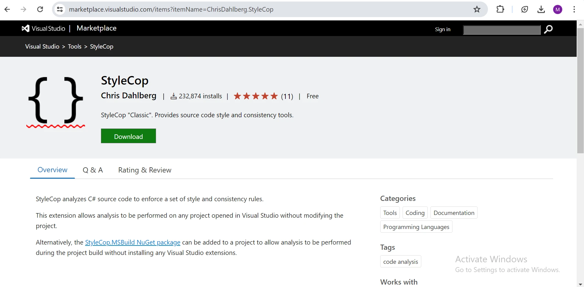Click the vertical scrollbar thumb

tap(580, 90)
